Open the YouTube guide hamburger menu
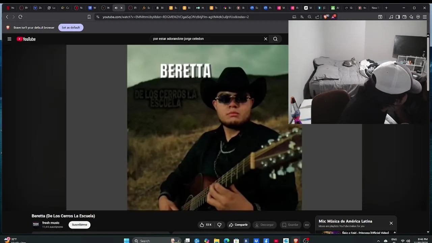 point(9,39)
